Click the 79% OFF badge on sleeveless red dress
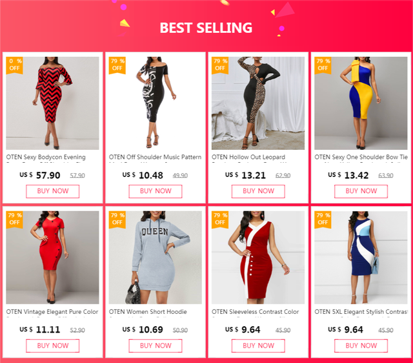 220,220
